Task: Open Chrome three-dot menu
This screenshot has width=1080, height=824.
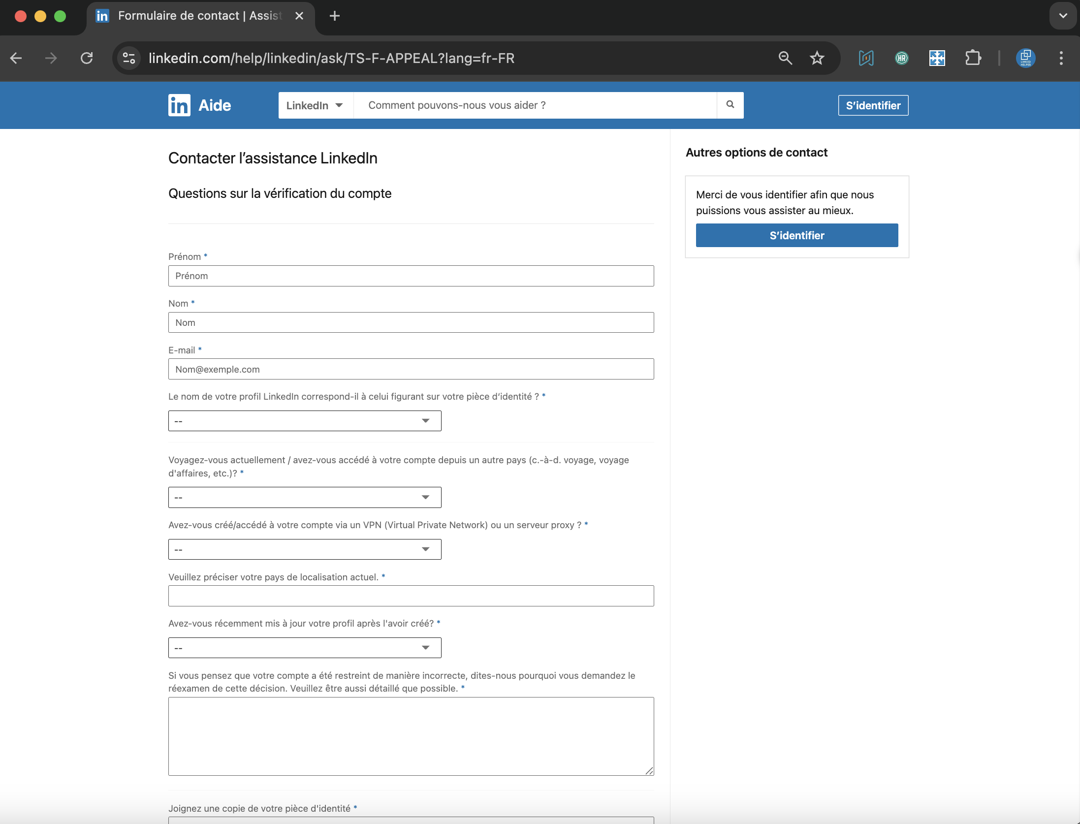Action: (x=1061, y=58)
